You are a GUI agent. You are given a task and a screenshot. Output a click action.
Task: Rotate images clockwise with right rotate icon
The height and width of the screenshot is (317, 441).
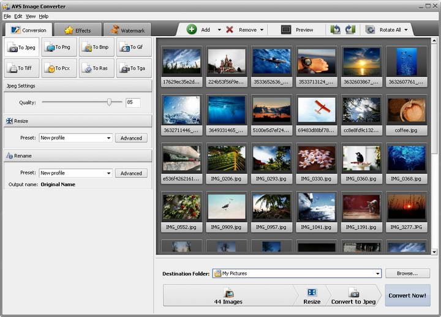click(x=350, y=29)
